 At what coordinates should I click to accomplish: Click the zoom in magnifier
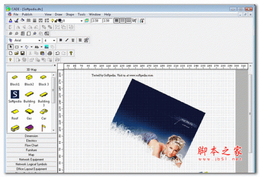click(10, 34)
